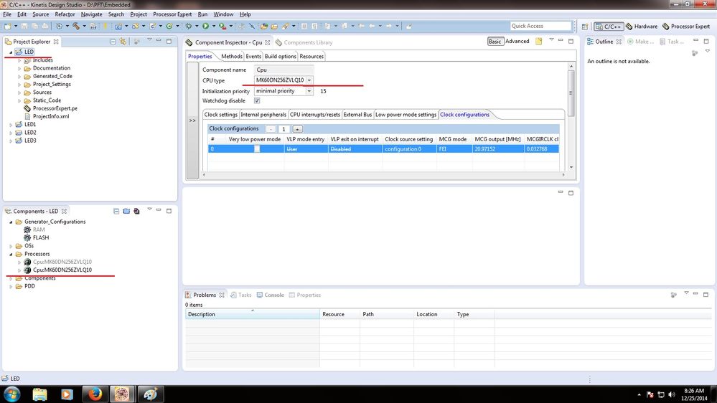Switch to Components Library tab
This screenshot has height=403, width=717.
click(x=304, y=42)
